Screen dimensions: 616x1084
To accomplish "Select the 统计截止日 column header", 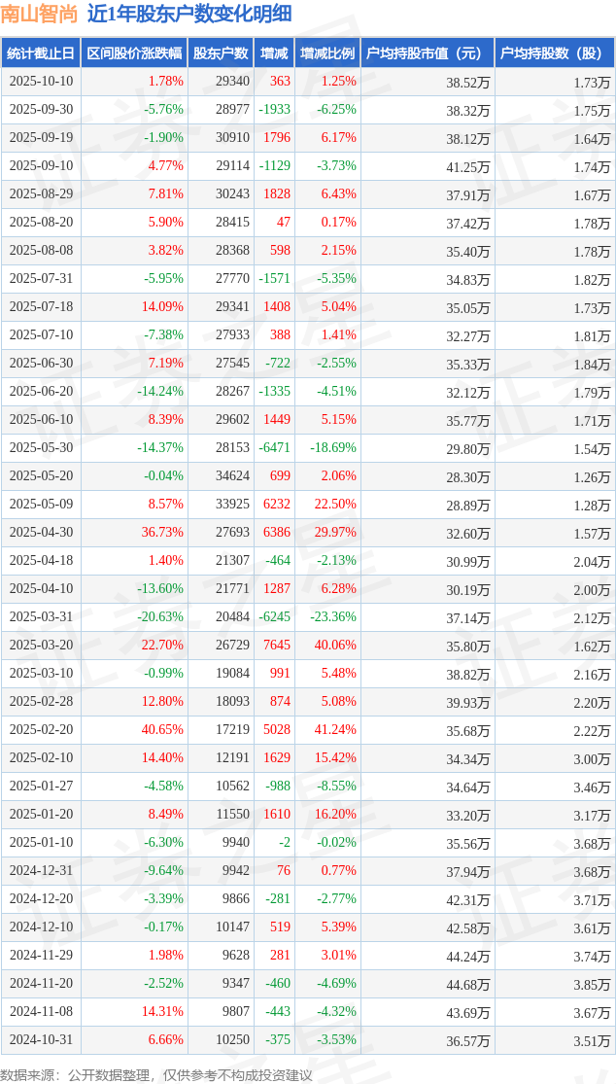I will click(40, 53).
